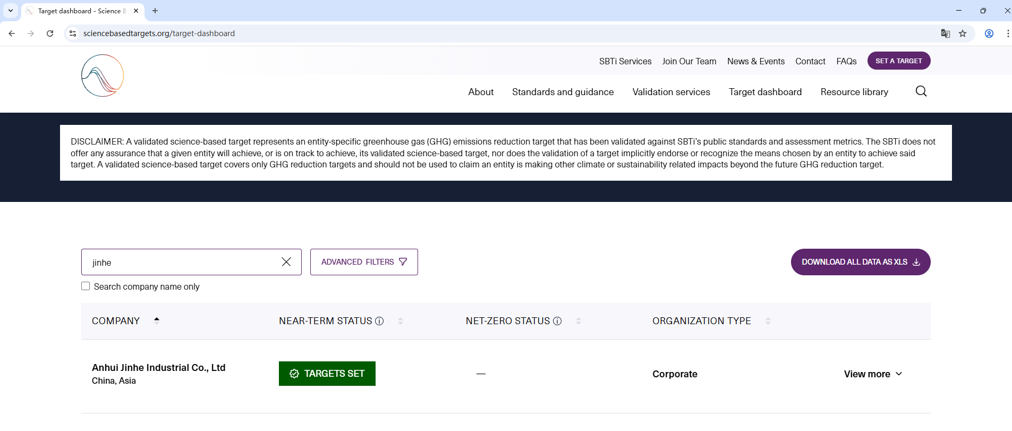Click the SBTi logo
Image resolution: width=1012 pixels, height=431 pixels.
click(x=103, y=75)
